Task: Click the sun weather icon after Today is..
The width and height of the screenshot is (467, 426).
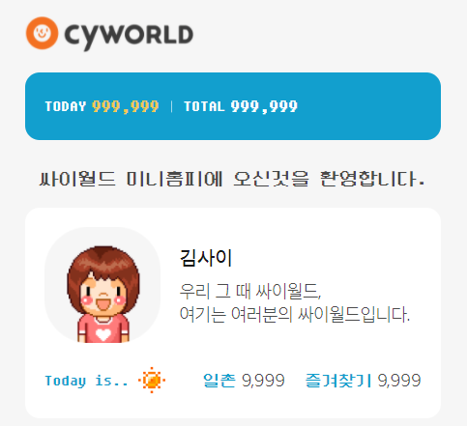Action: tap(152, 380)
